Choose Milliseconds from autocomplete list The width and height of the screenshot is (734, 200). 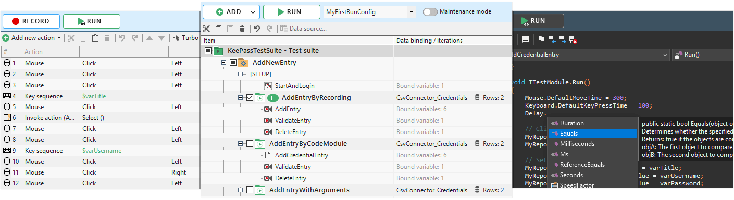(592, 144)
